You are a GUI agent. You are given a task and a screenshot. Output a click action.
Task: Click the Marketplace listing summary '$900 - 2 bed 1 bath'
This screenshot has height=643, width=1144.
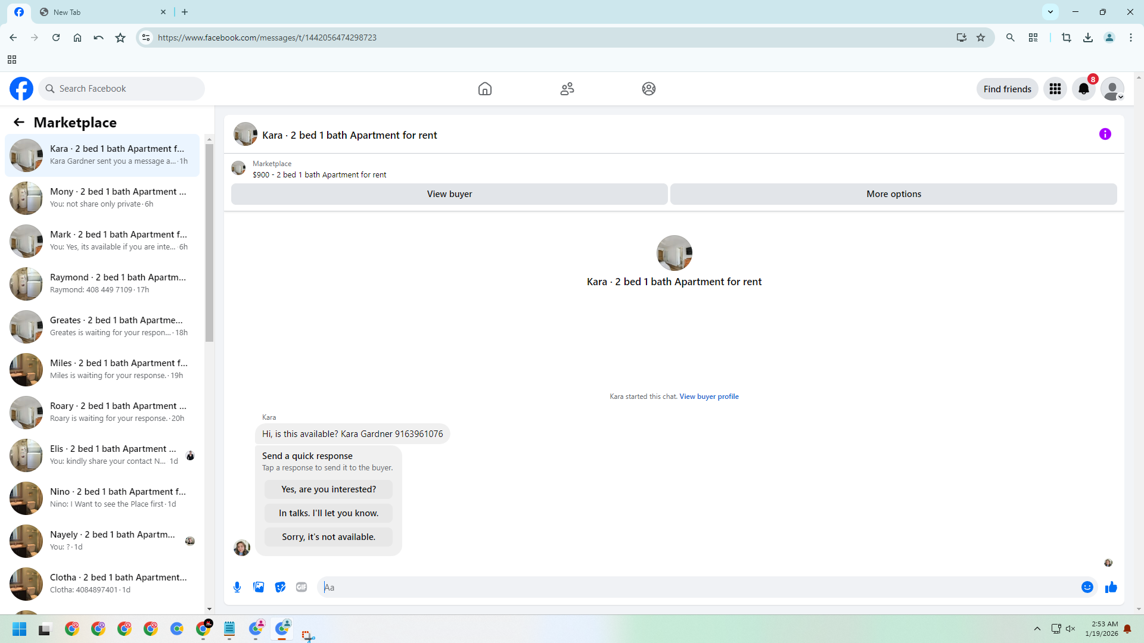pos(319,175)
